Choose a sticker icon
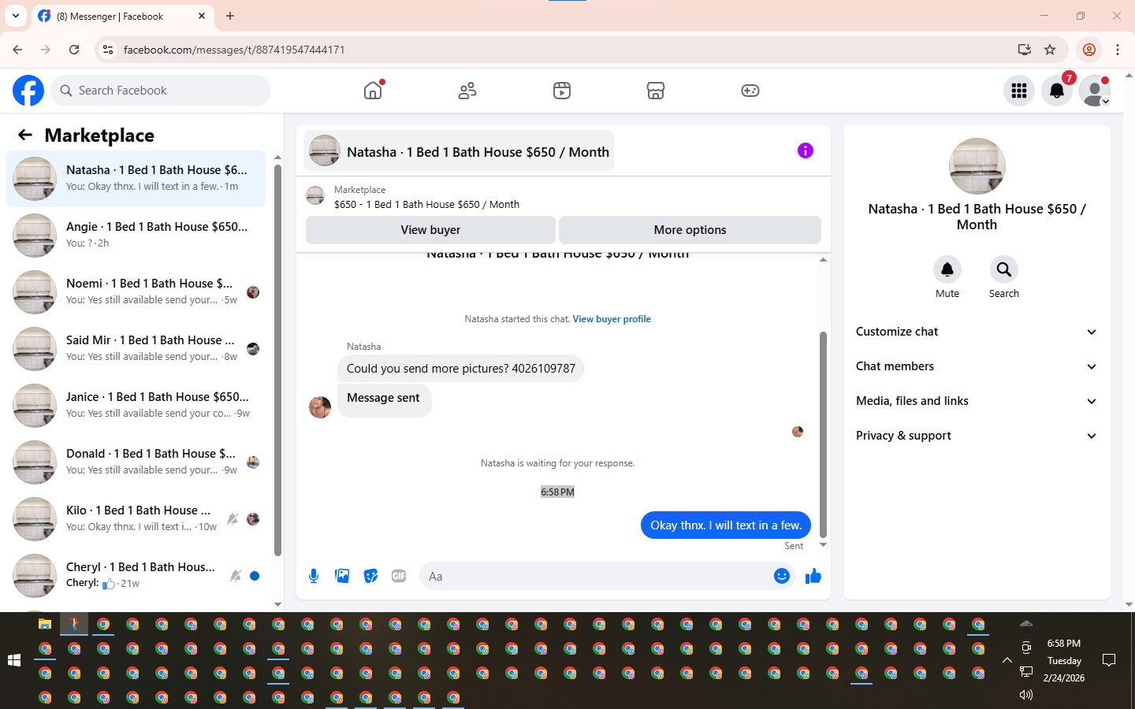Viewport: 1135px width, 709px height. click(370, 576)
